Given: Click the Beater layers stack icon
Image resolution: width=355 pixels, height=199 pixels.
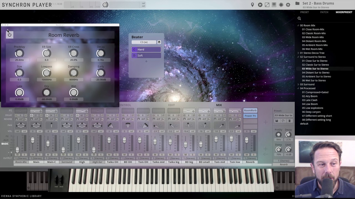Looking at the screenshot, I should point(159,42).
